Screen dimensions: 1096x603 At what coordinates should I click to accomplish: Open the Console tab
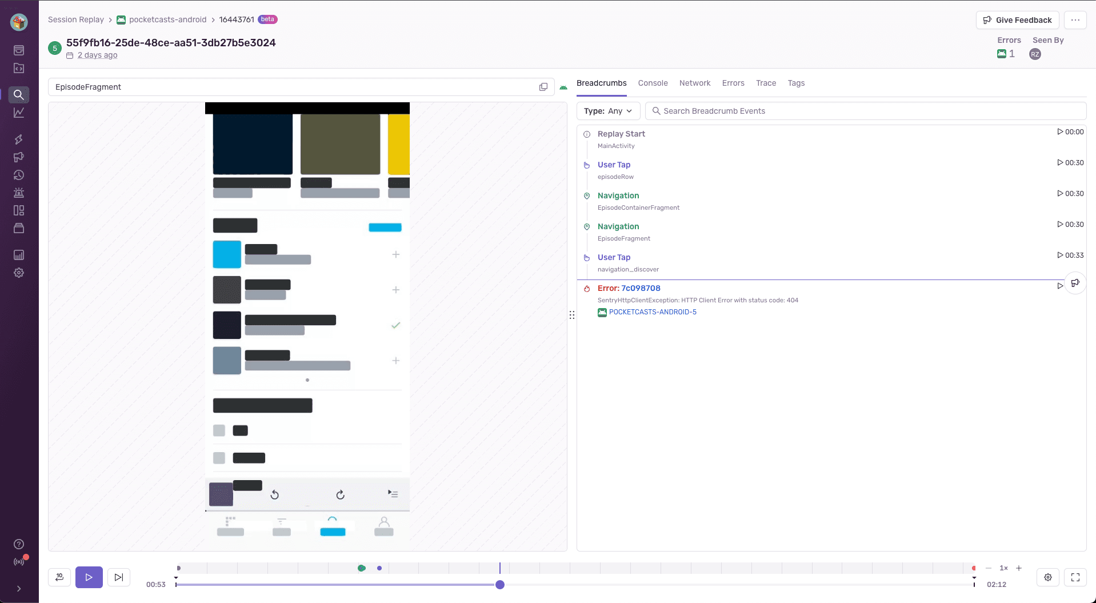(653, 83)
